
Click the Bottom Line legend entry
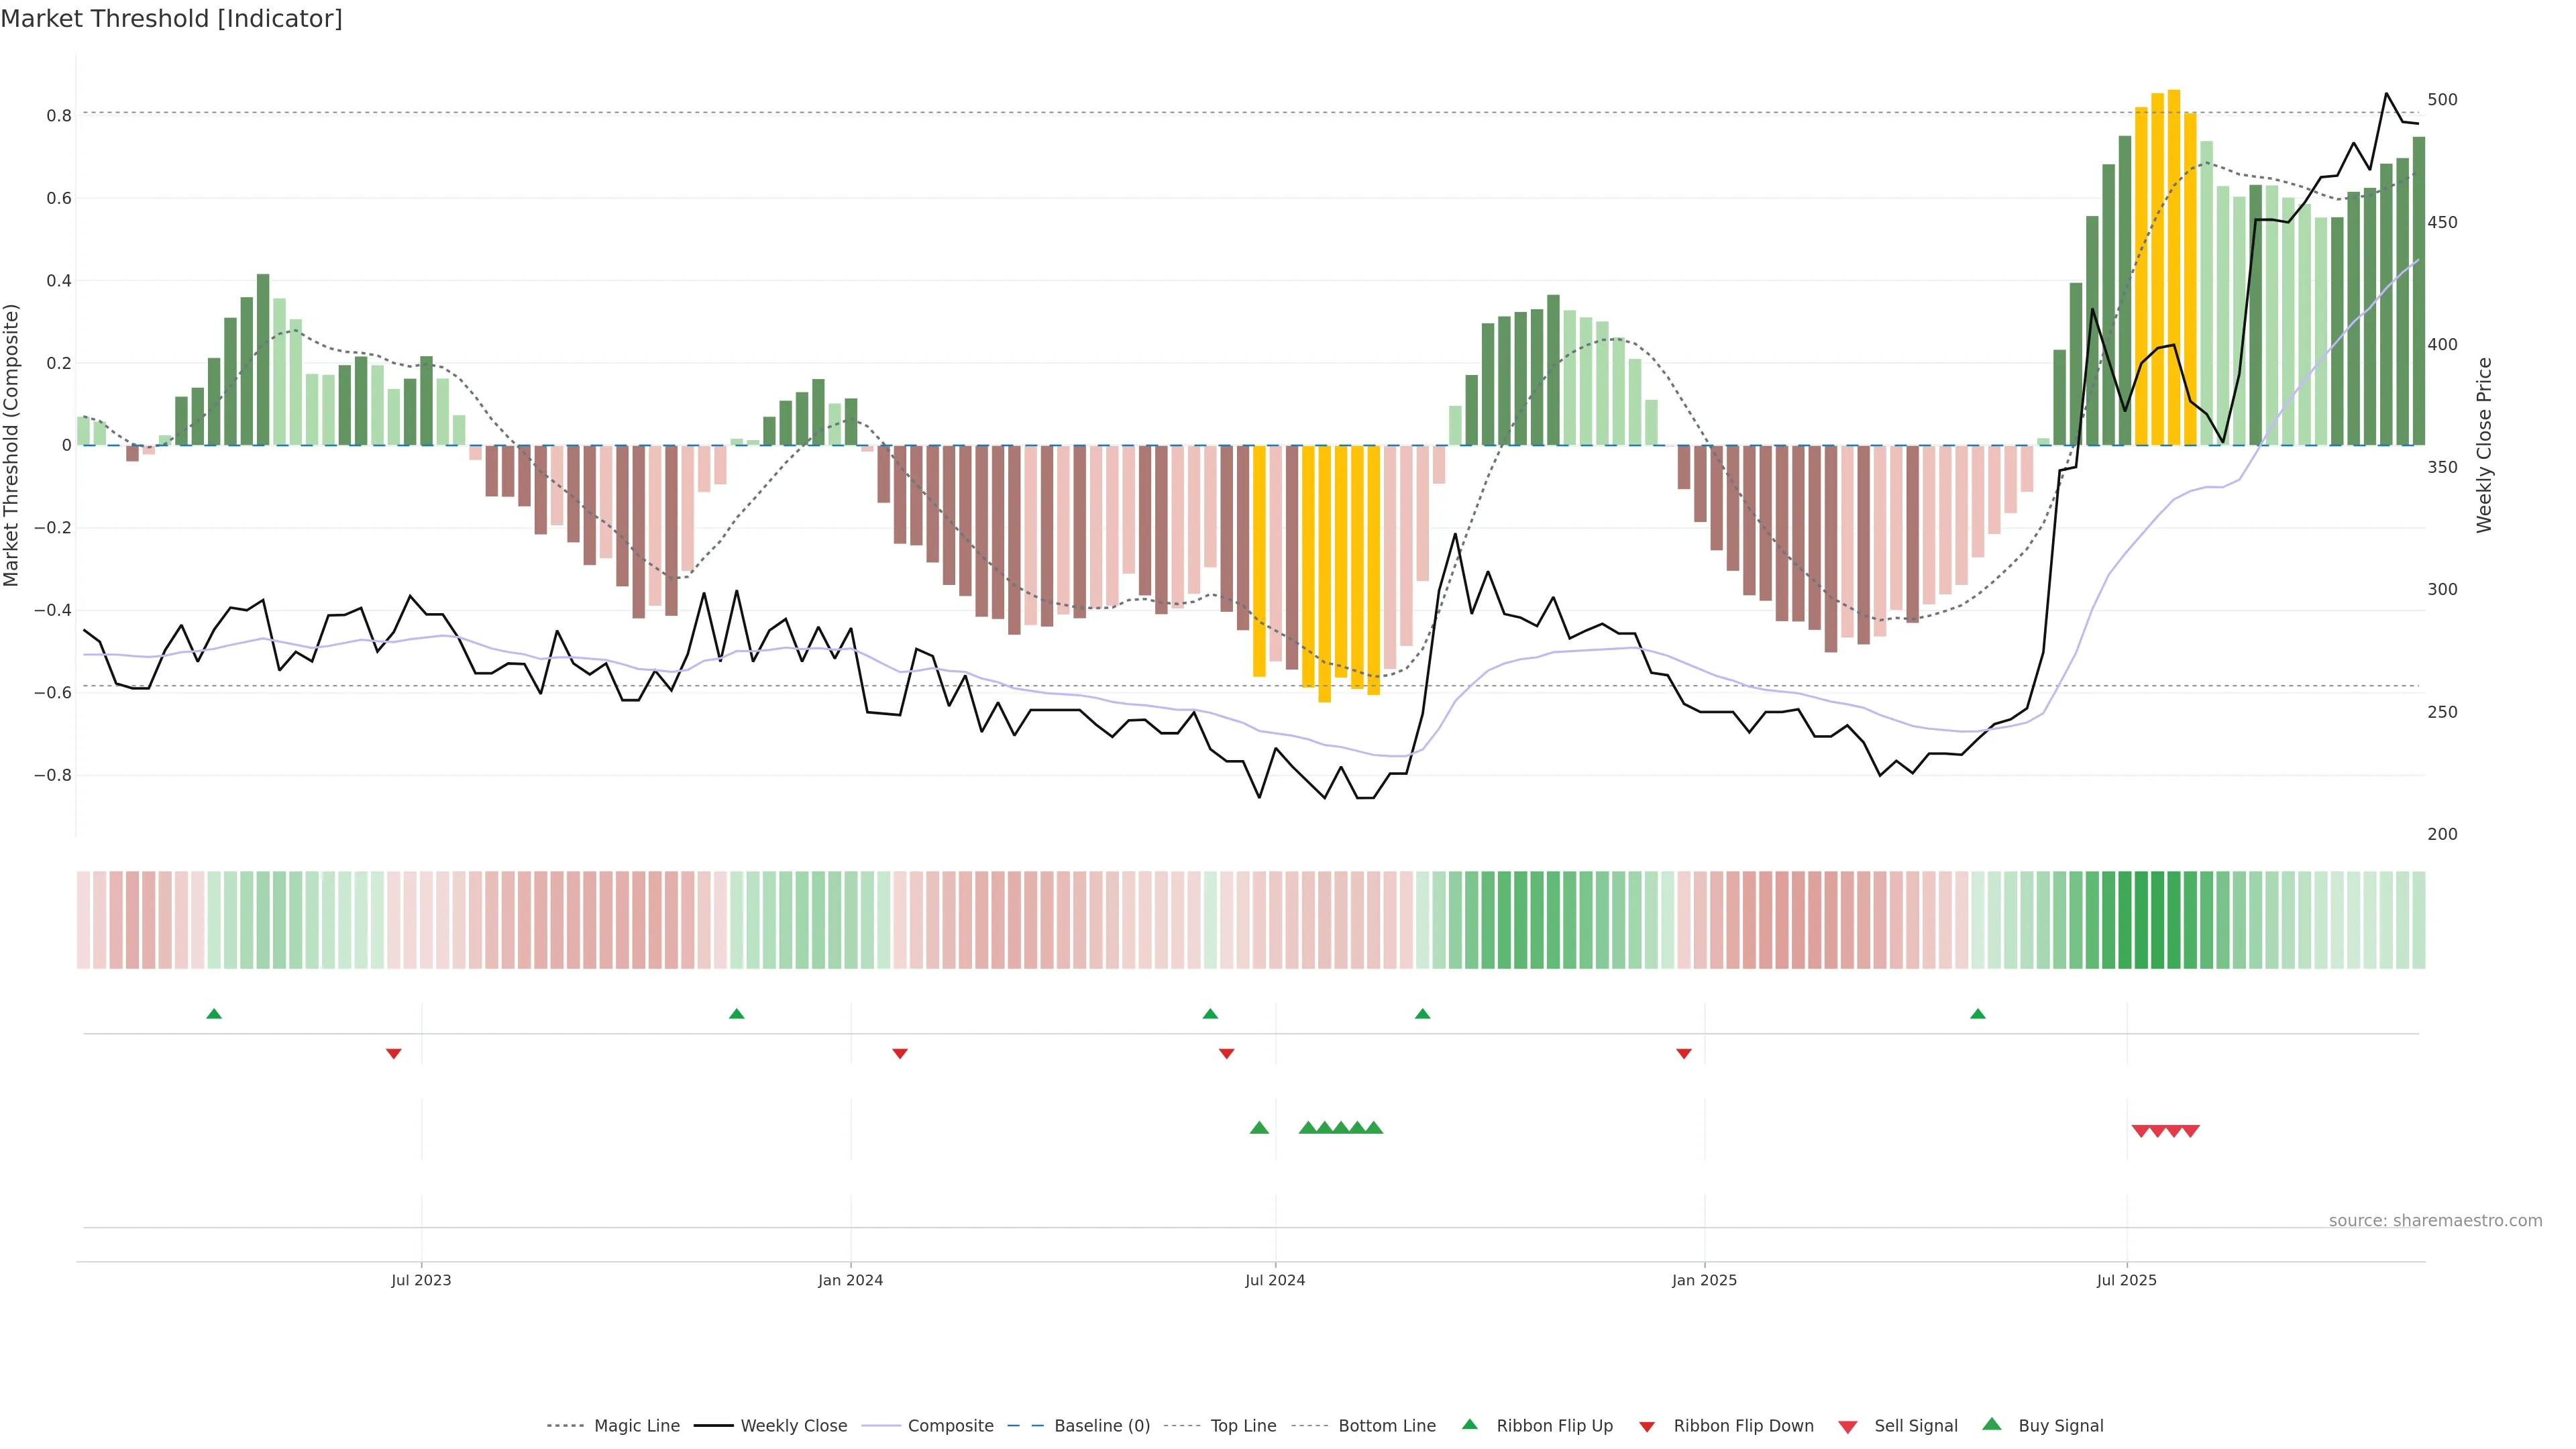coord(1386,1426)
